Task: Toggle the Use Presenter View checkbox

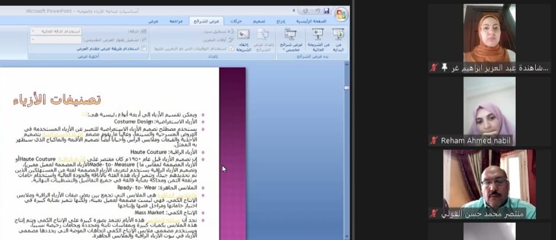Action: pyautogui.click(x=144, y=49)
